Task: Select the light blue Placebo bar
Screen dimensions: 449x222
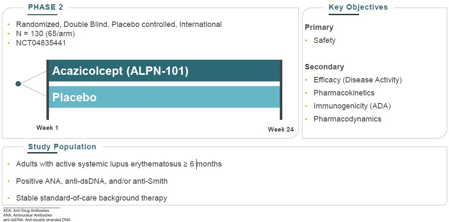Action: tap(164, 97)
